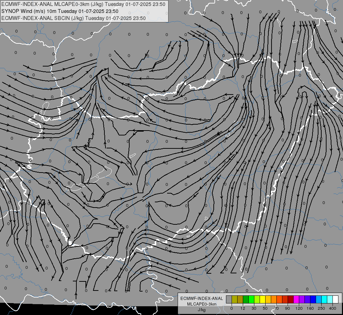The image size is (343, 315).
Task: Click the pure blue legend swatch
Action: click(313, 299)
